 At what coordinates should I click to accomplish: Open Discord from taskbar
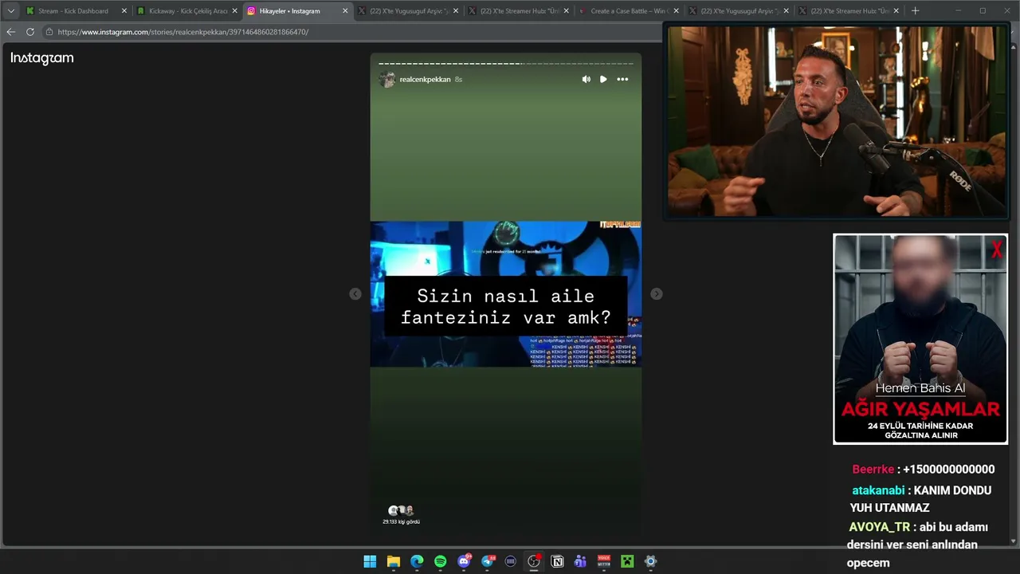[x=464, y=561]
